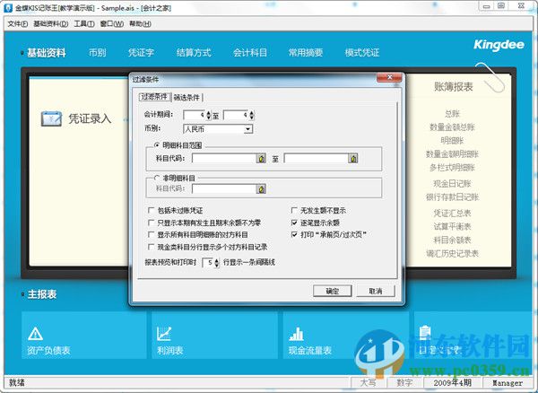Screen dimensions: 538x393
Task: Enable the 包括未过账凭证 checkbox
Action: (151, 210)
